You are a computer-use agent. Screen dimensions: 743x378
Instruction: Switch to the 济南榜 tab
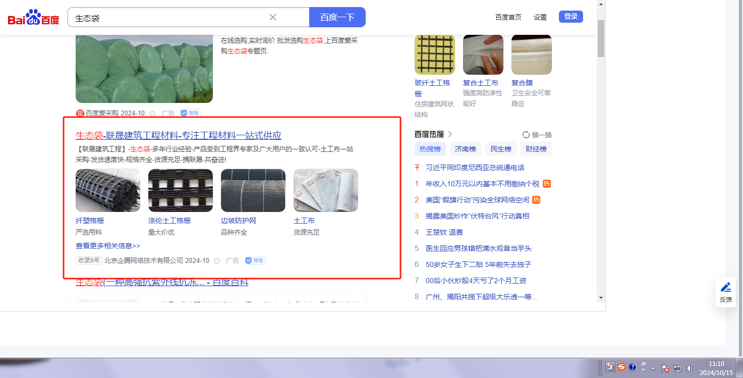tap(466, 149)
